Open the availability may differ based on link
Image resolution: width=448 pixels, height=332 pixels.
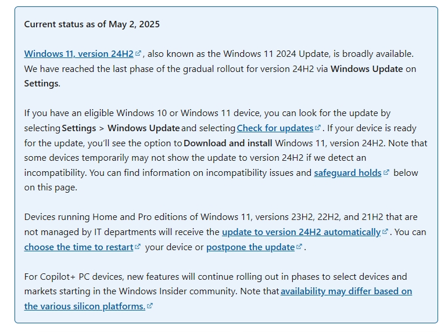(346, 291)
